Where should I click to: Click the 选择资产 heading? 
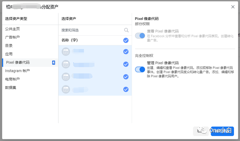(x=69, y=19)
